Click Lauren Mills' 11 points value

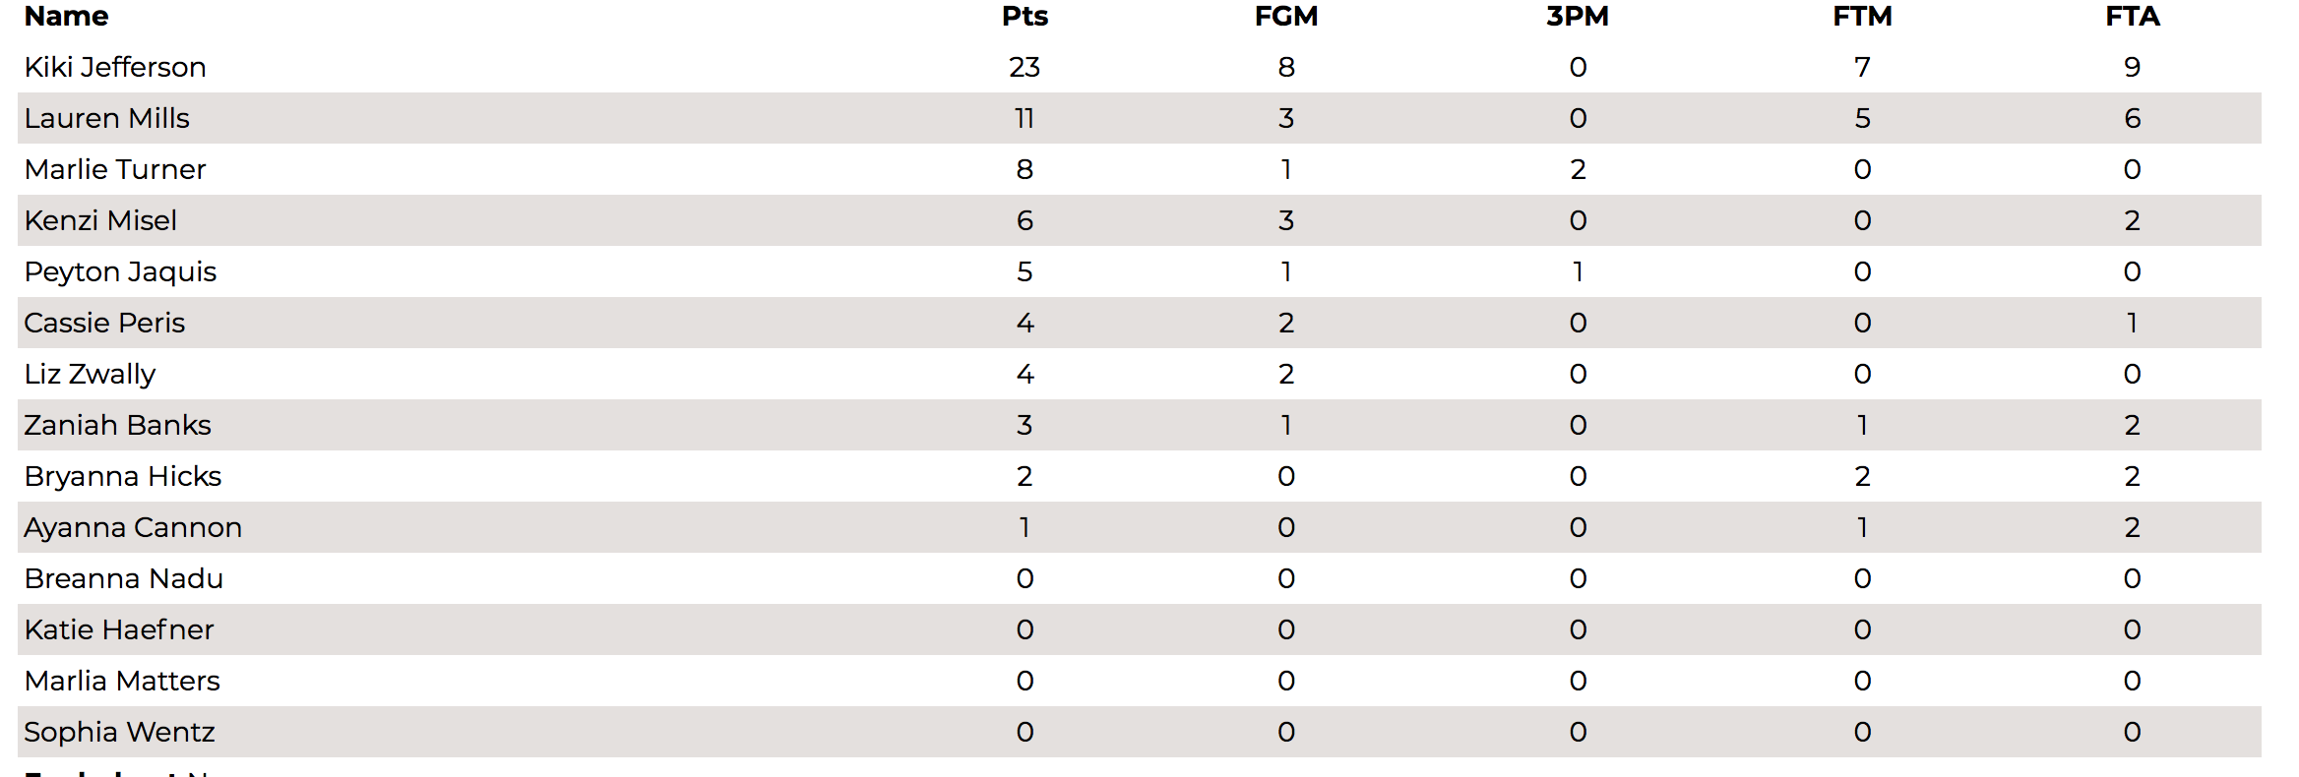(1025, 118)
